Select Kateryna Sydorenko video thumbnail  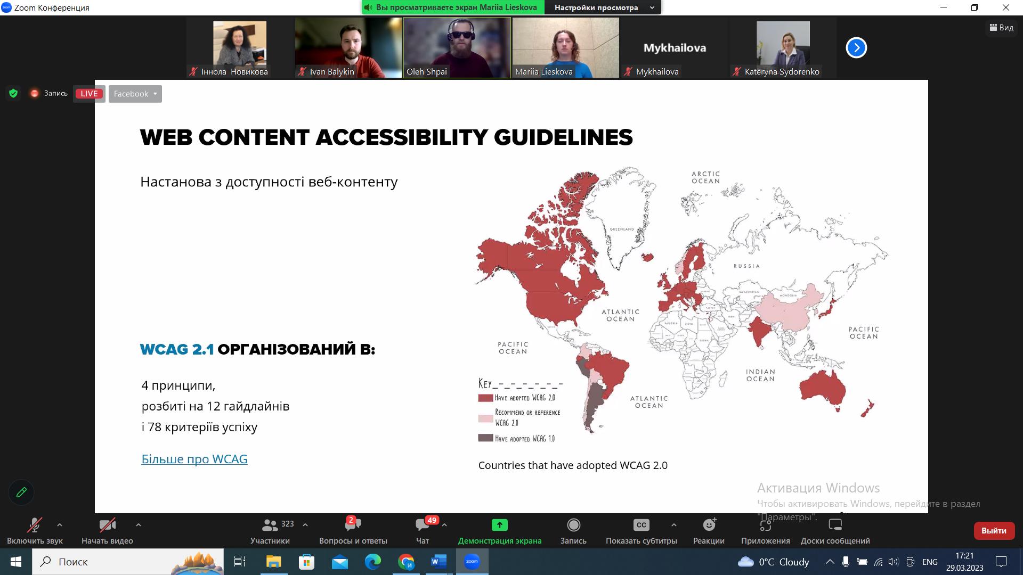[783, 48]
